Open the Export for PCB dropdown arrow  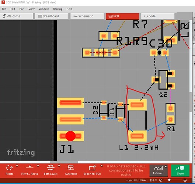click(102, 166)
